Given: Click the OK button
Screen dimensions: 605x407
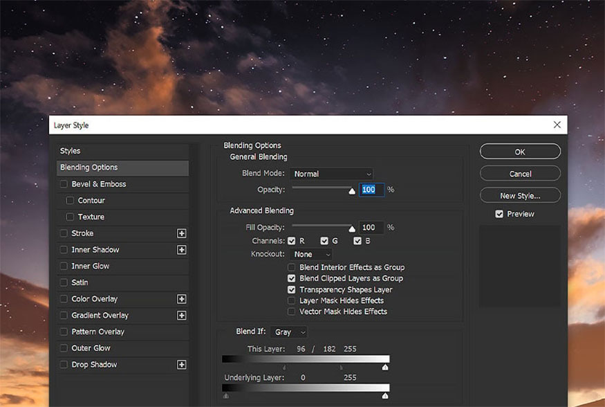Looking at the screenshot, I should click(520, 152).
